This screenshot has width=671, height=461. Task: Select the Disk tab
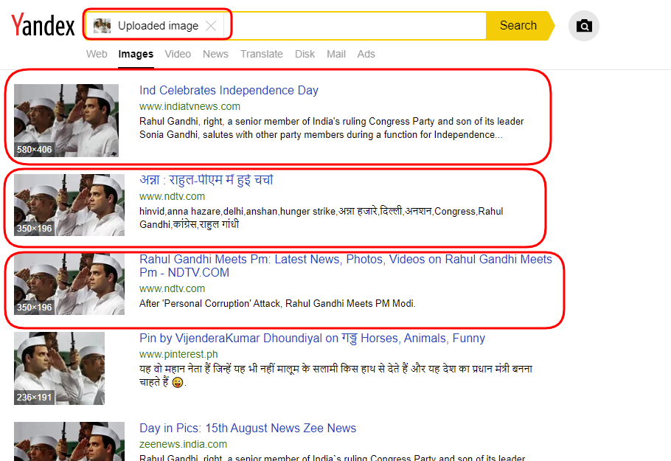click(x=305, y=54)
